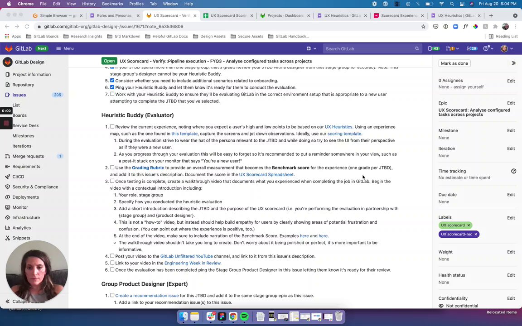
Task: Click the Time tracking help icon
Action: [513, 171]
